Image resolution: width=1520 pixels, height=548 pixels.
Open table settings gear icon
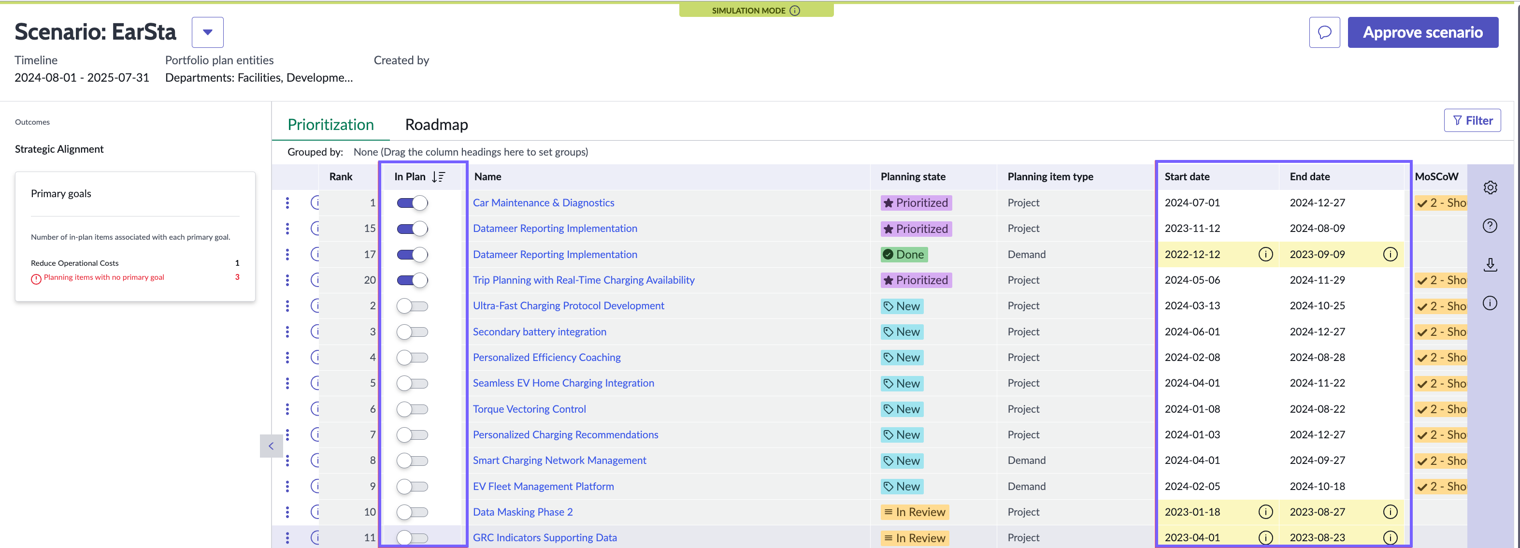[1490, 187]
